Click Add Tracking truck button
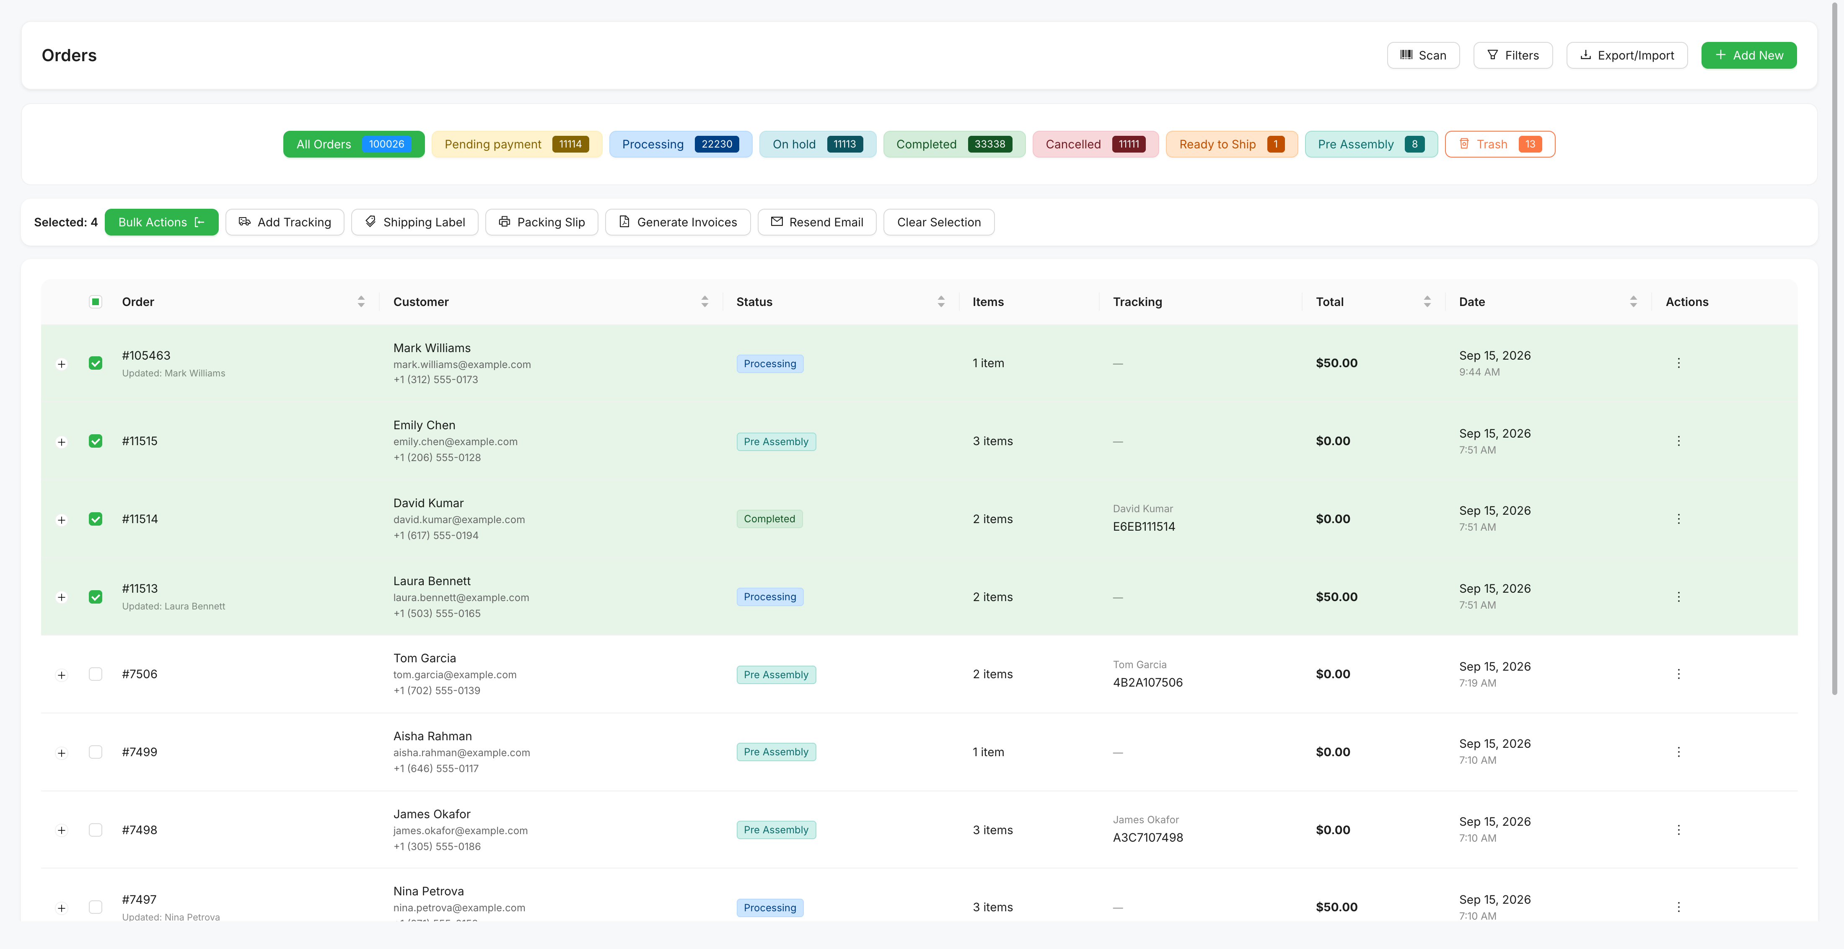The height and width of the screenshot is (949, 1844). [284, 222]
